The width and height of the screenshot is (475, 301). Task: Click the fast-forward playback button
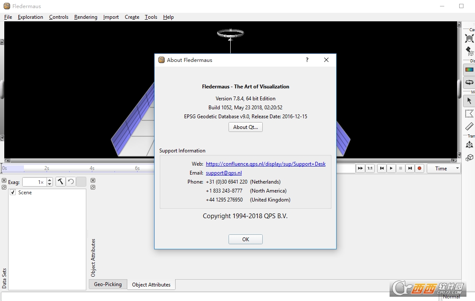360,168
